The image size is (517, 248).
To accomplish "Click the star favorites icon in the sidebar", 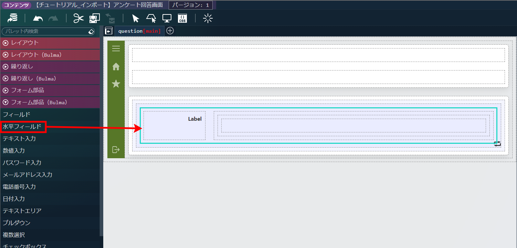I will pyautogui.click(x=116, y=84).
